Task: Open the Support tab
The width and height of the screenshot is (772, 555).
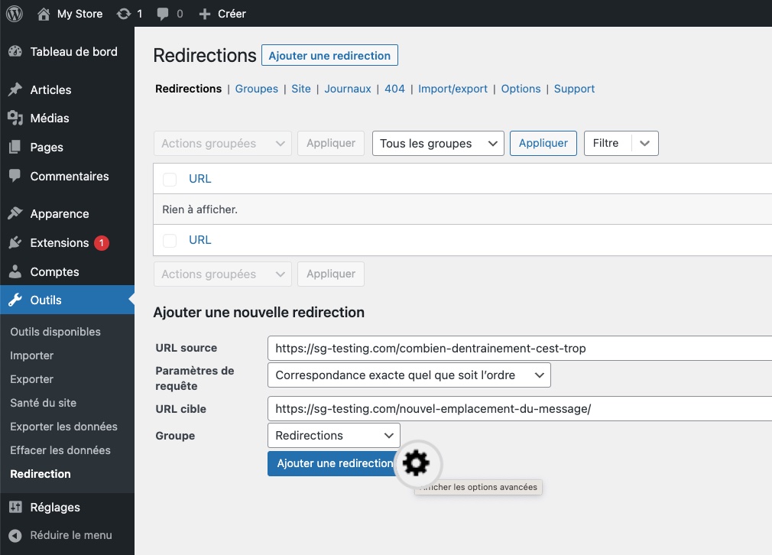Action: 574,89
